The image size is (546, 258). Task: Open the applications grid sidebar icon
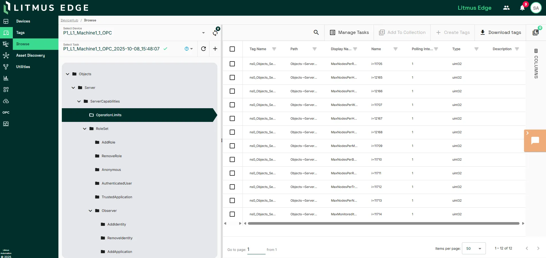tap(6, 90)
